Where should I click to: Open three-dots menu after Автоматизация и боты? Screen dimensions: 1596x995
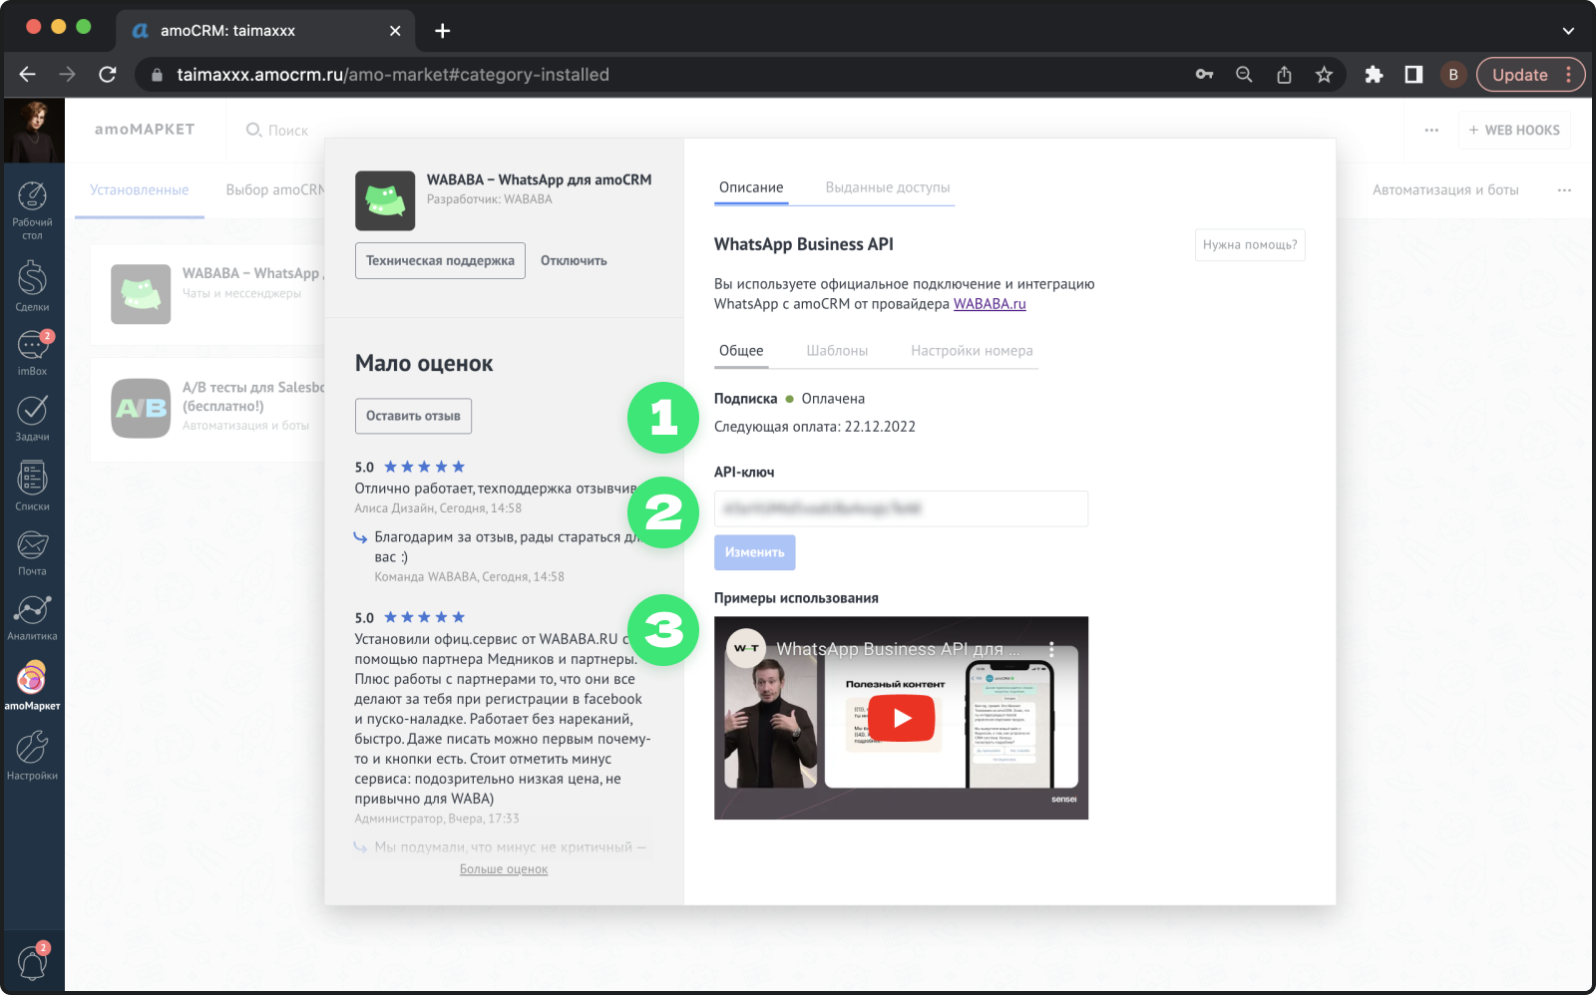tap(1564, 189)
